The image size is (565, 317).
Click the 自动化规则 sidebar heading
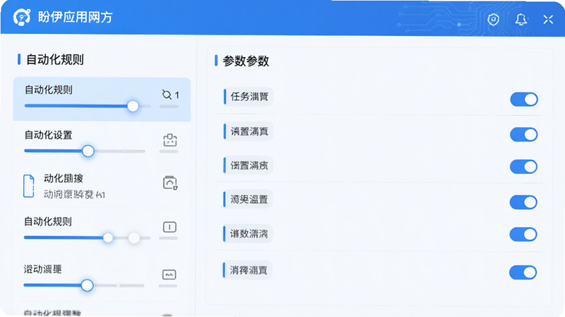[55, 59]
